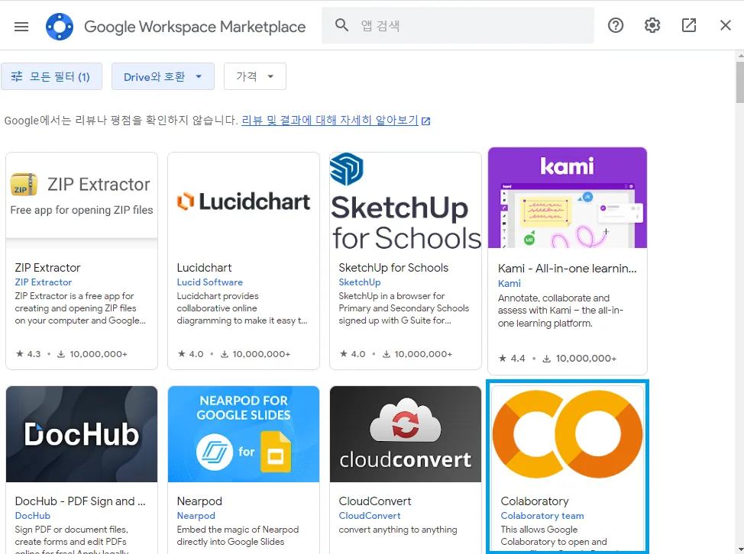744x554 pixels.
Task: Click SketchUp for Schools 4.0 rating
Action: pyautogui.click(x=353, y=354)
